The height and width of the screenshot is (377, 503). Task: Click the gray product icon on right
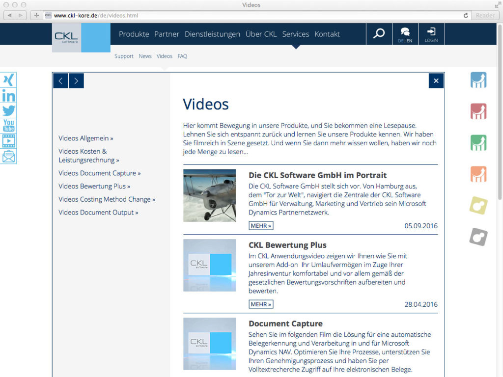[x=478, y=237]
